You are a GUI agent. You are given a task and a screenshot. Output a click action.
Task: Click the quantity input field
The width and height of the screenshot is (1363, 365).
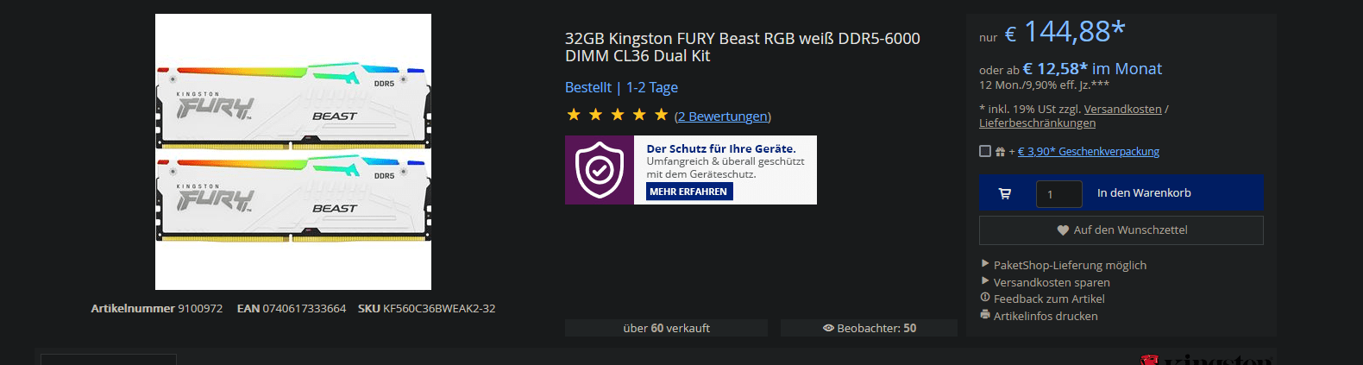pos(1058,194)
